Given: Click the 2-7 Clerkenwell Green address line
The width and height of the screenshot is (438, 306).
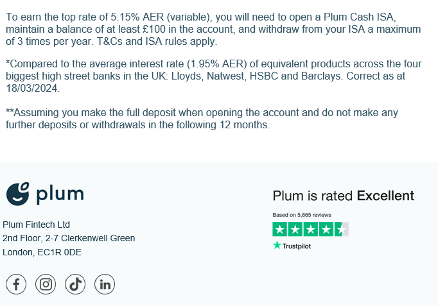Looking at the screenshot, I should click(x=69, y=238).
